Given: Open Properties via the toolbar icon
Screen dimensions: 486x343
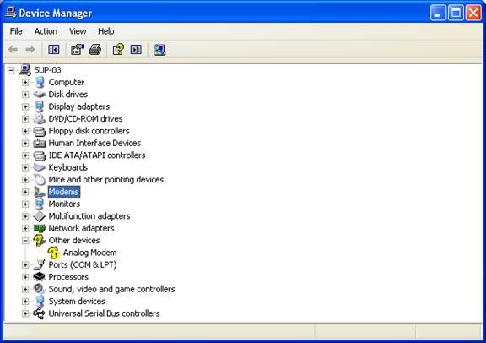Looking at the screenshot, I should [77, 50].
